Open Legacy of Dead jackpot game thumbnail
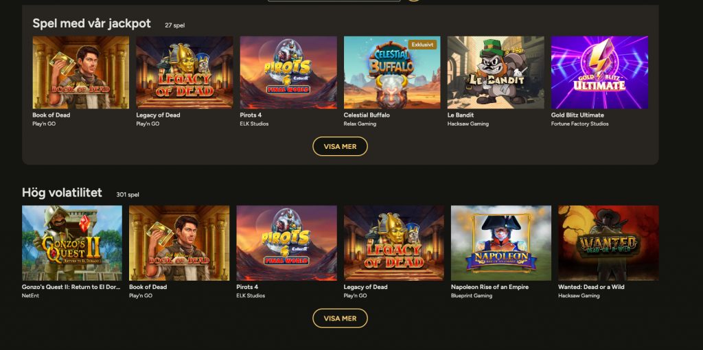 pos(184,73)
